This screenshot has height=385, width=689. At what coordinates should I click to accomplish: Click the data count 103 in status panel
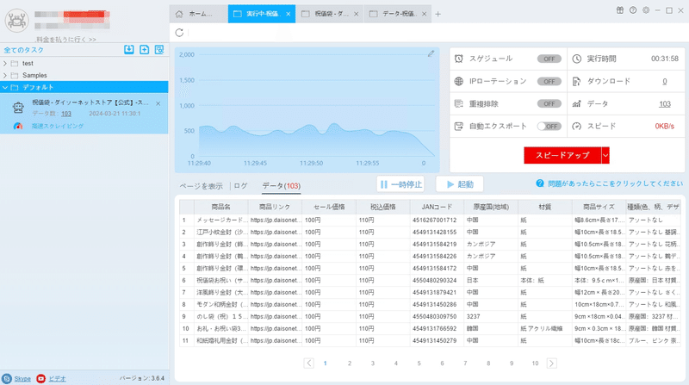pos(664,103)
